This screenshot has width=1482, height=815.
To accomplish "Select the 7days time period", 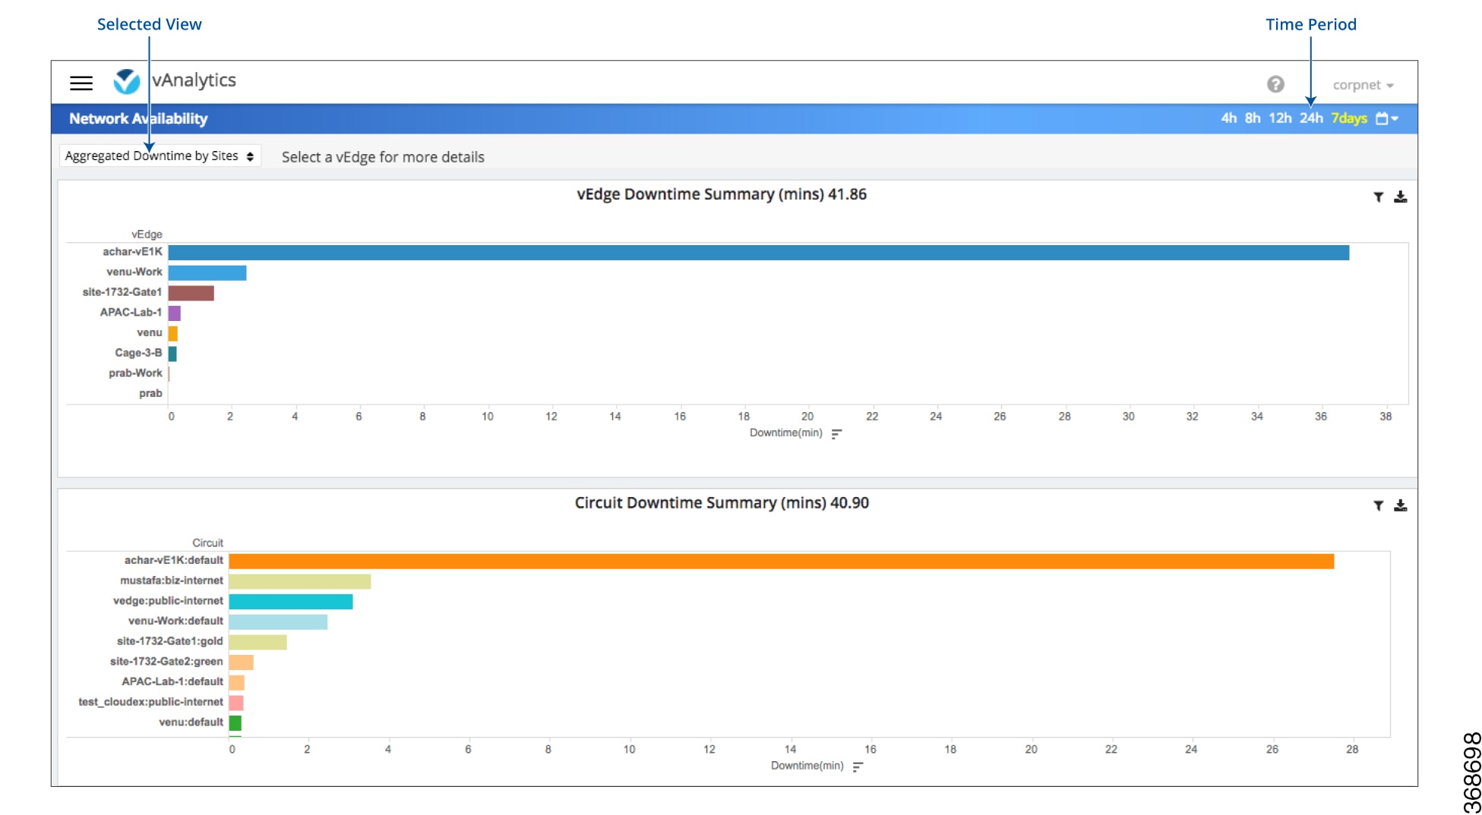I will [x=1349, y=118].
